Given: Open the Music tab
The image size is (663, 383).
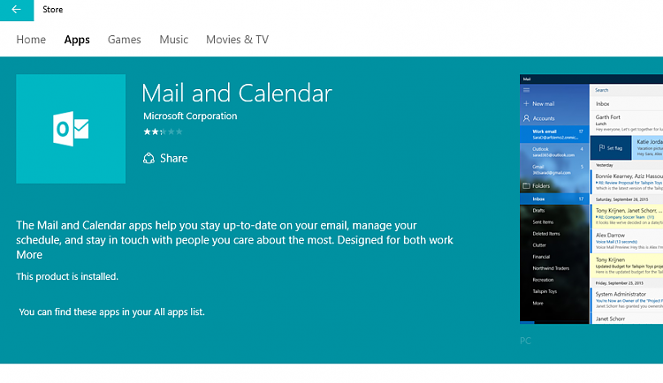Looking at the screenshot, I should click(174, 40).
